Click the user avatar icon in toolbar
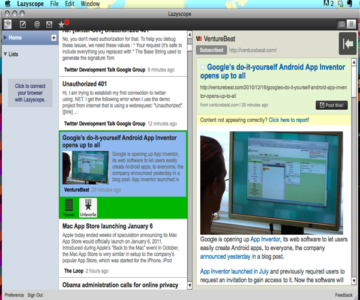The width and height of the screenshot is (360, 300). point(8,25)
